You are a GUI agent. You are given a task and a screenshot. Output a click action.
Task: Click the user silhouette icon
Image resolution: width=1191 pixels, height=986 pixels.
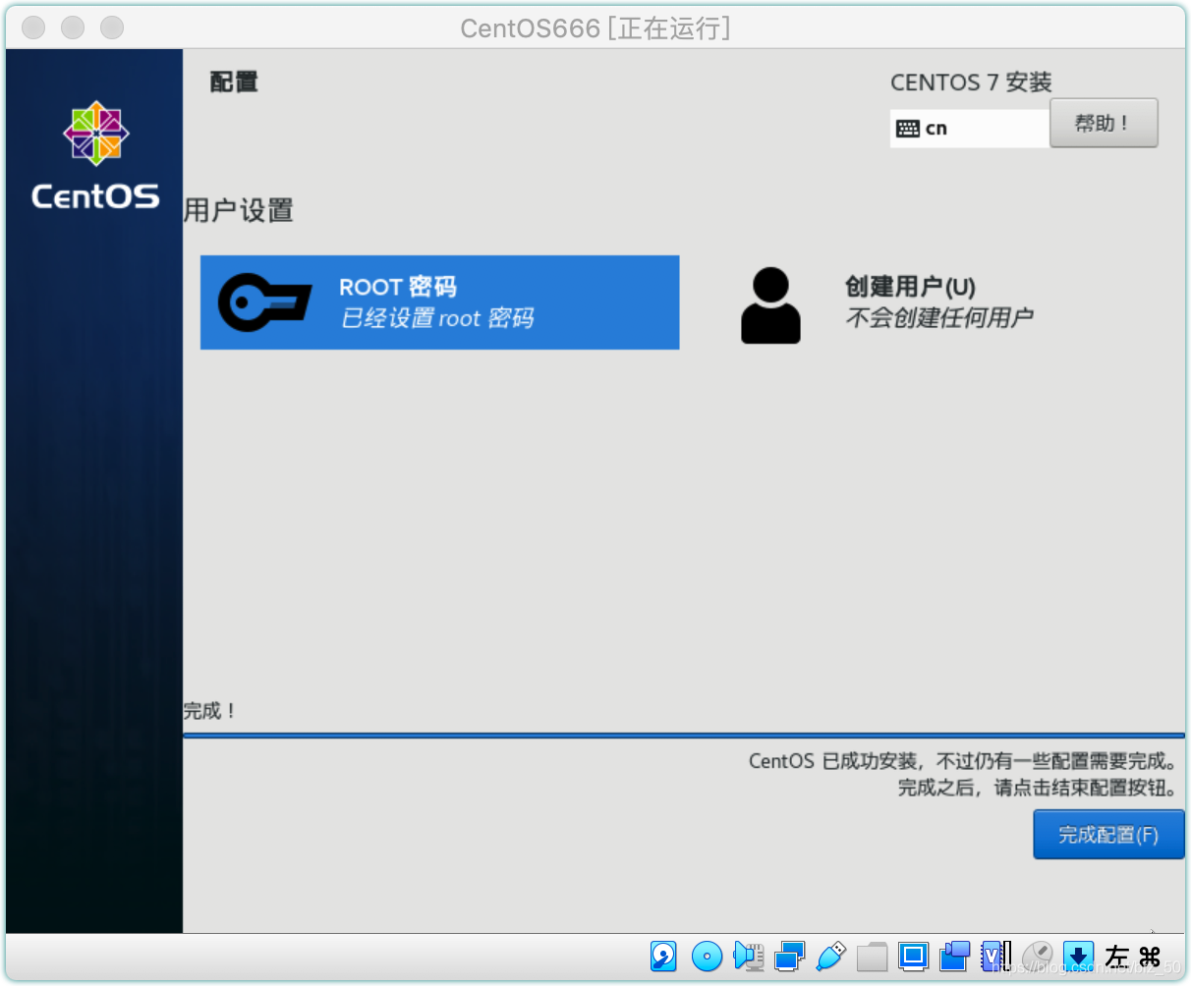pyautogui.click(x=770, y=304)
